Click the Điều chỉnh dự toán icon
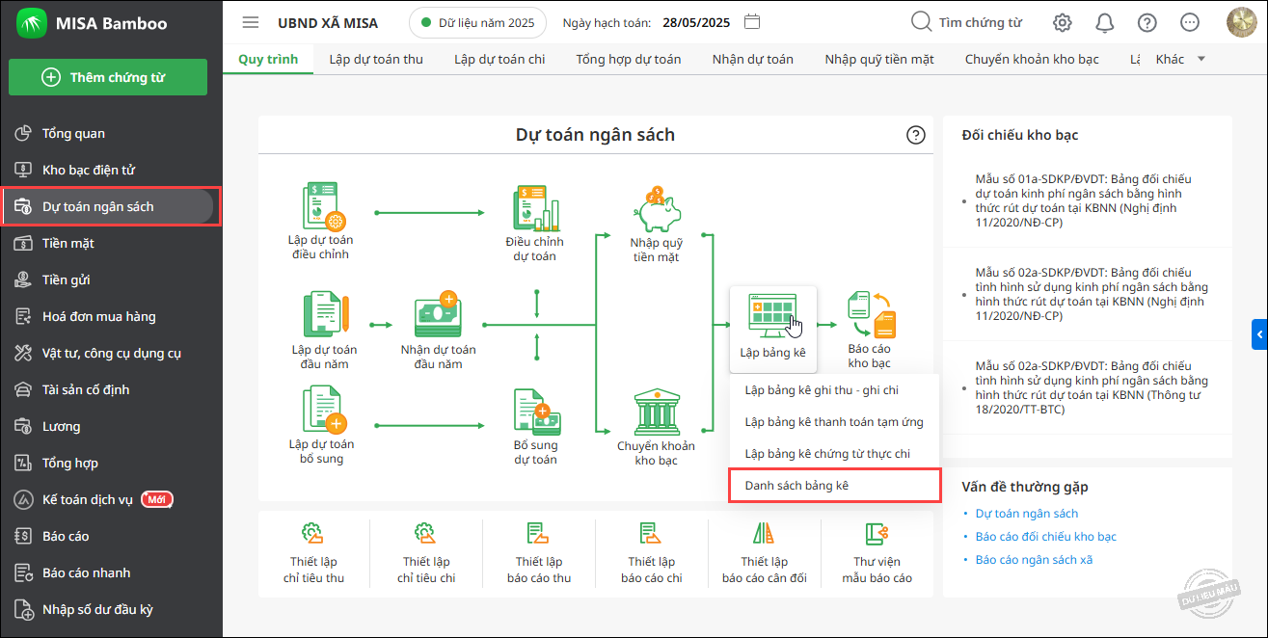The height and width of the screenshot is (638, 1268). click(x=536, y=207)
